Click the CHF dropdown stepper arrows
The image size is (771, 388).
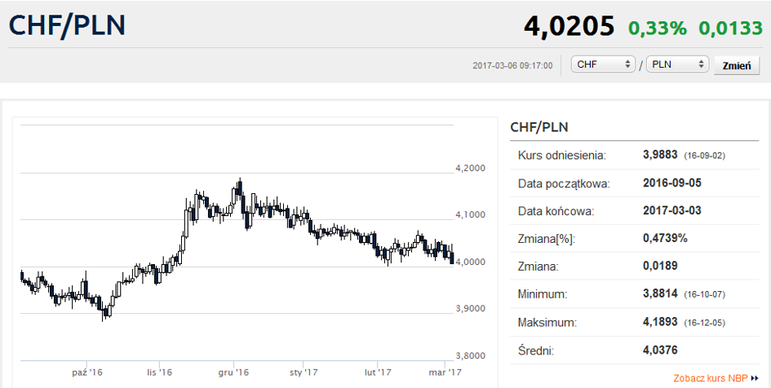click(x=627, y=64)
